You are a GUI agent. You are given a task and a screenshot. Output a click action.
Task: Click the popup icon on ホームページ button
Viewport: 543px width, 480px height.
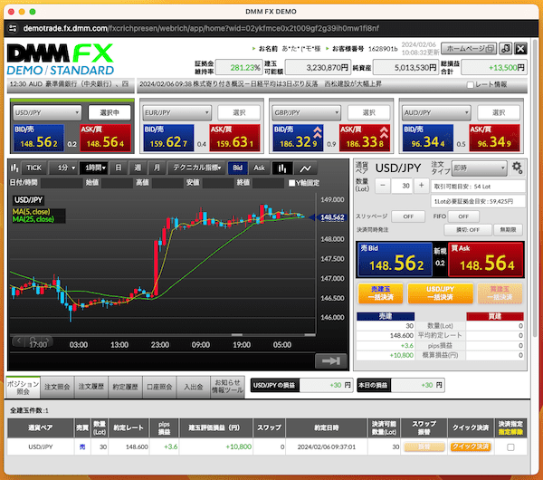pyautogui.click(x=490, y=49)
